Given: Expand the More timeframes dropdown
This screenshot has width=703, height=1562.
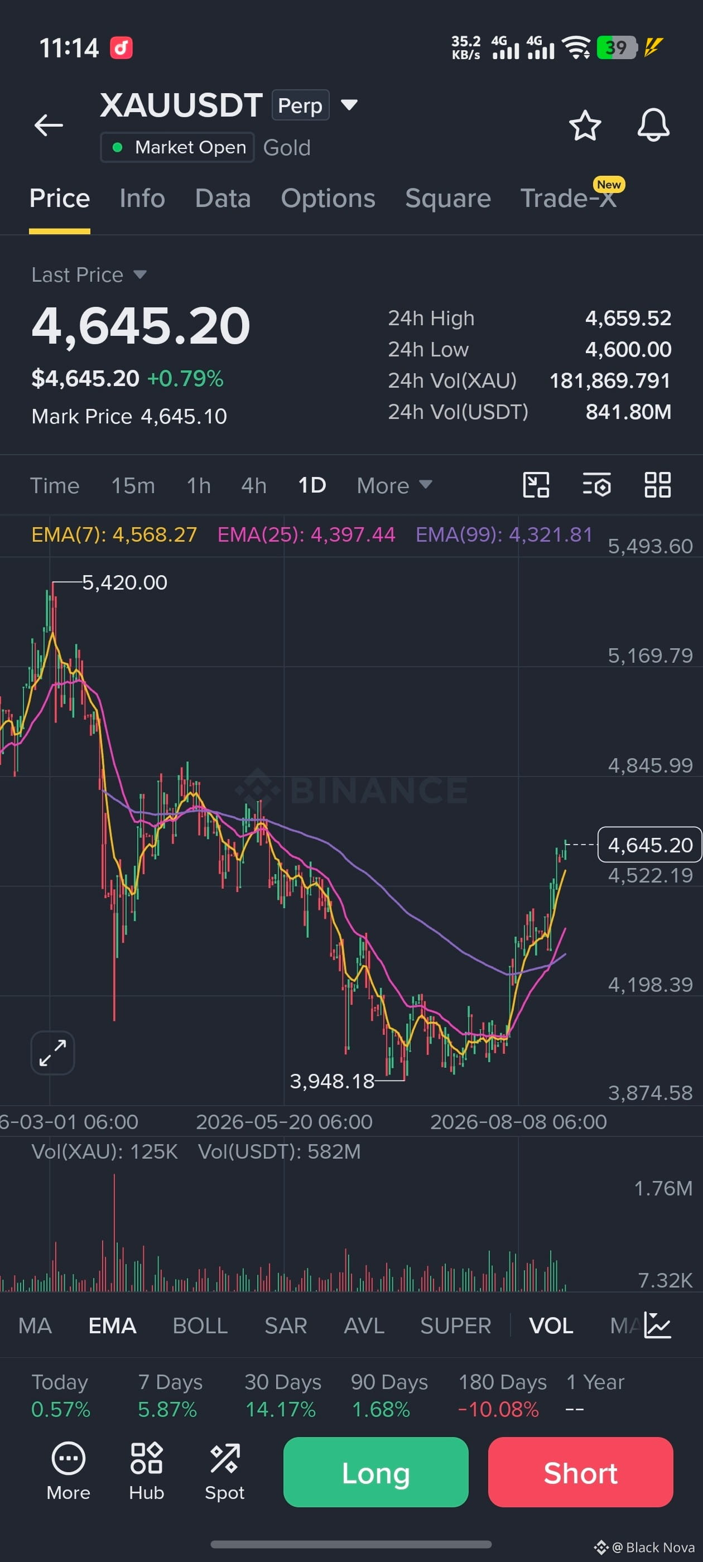Looking at the screenshot, I should pos(394,485).
